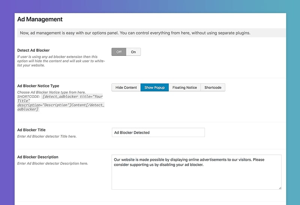The height and width of the screenshot is (205, 300).
Task: Click the ad management info notice banner
Action: tap(151, 33)
